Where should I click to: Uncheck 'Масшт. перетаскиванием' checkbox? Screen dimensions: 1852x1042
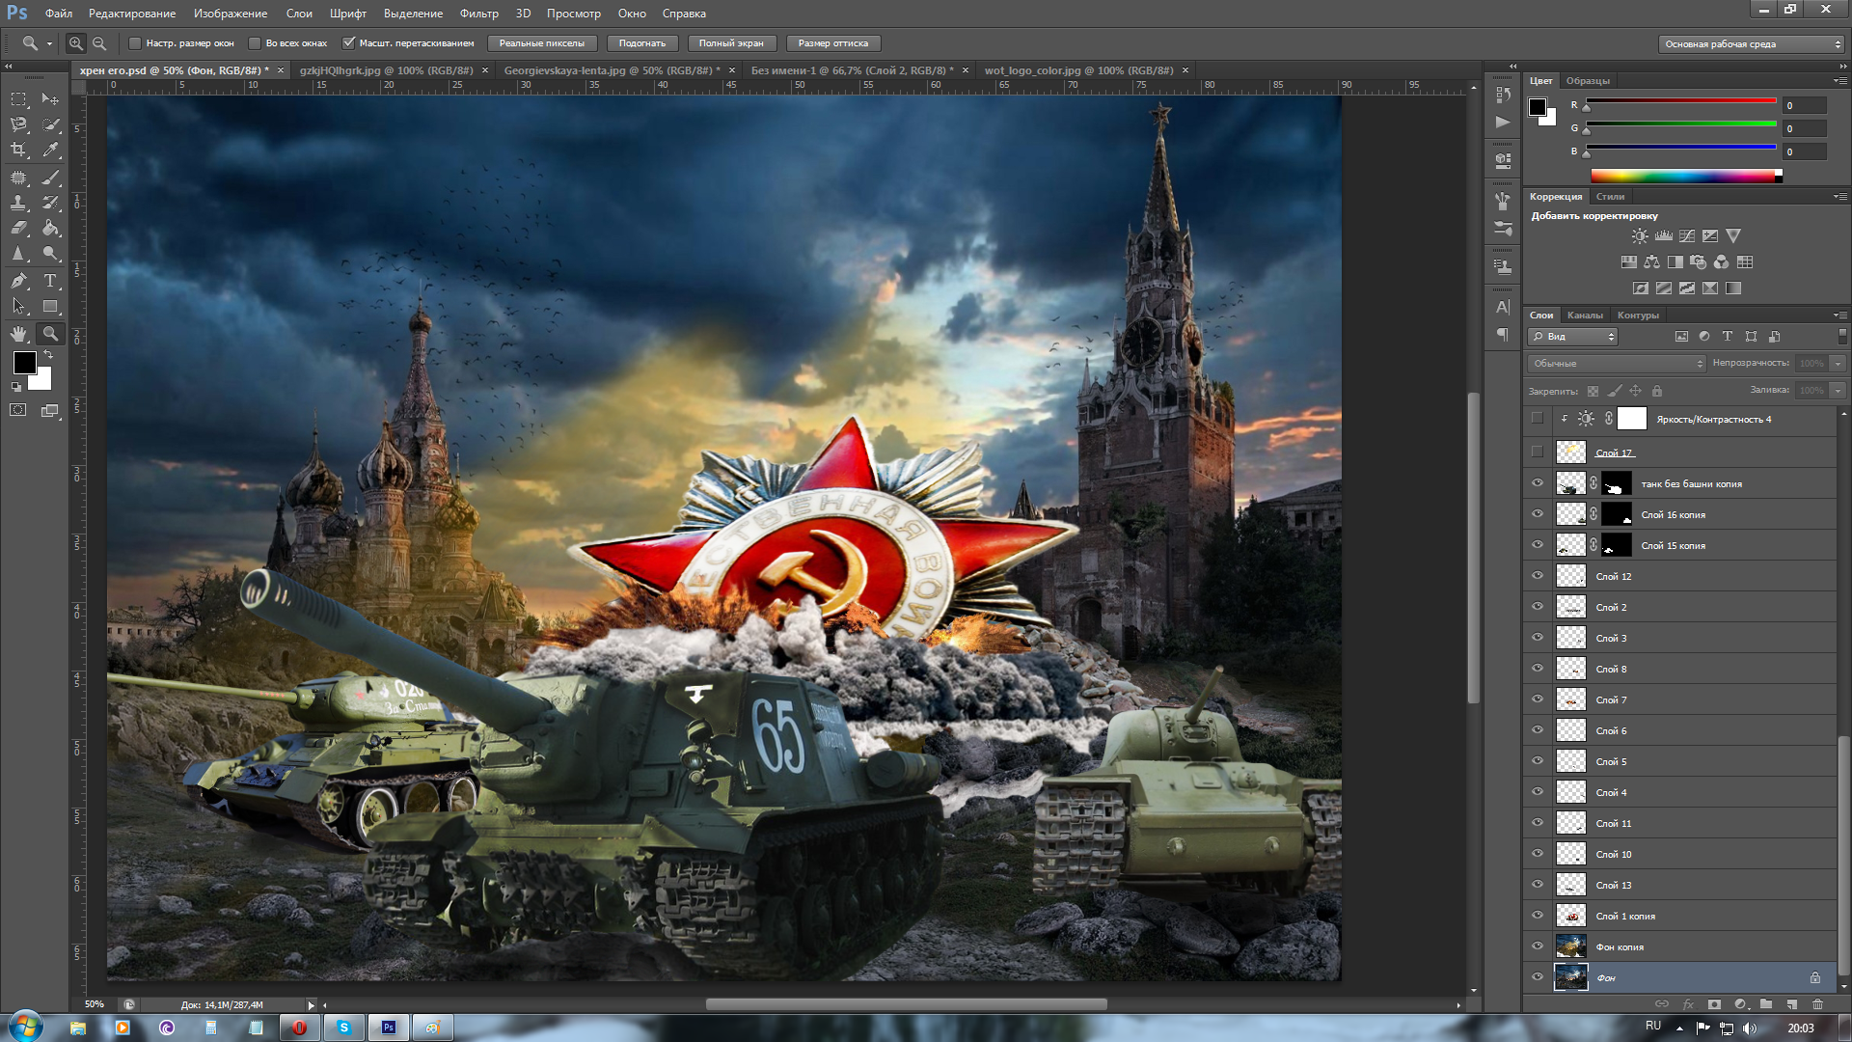(x=349, y=43)
